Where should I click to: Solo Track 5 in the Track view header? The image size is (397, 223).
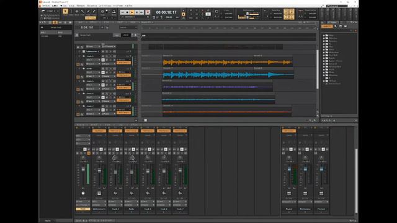coord(107,81)
